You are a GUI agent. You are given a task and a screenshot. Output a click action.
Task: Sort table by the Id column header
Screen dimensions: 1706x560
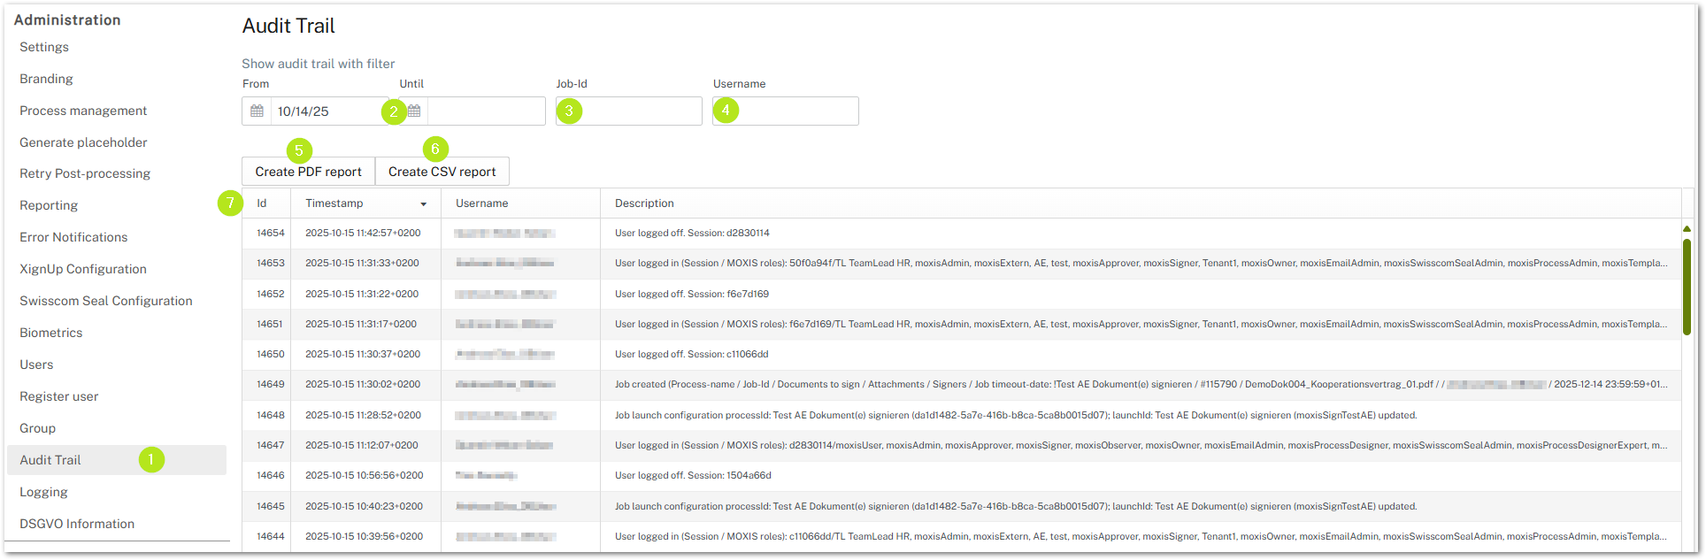pos(262,203)
